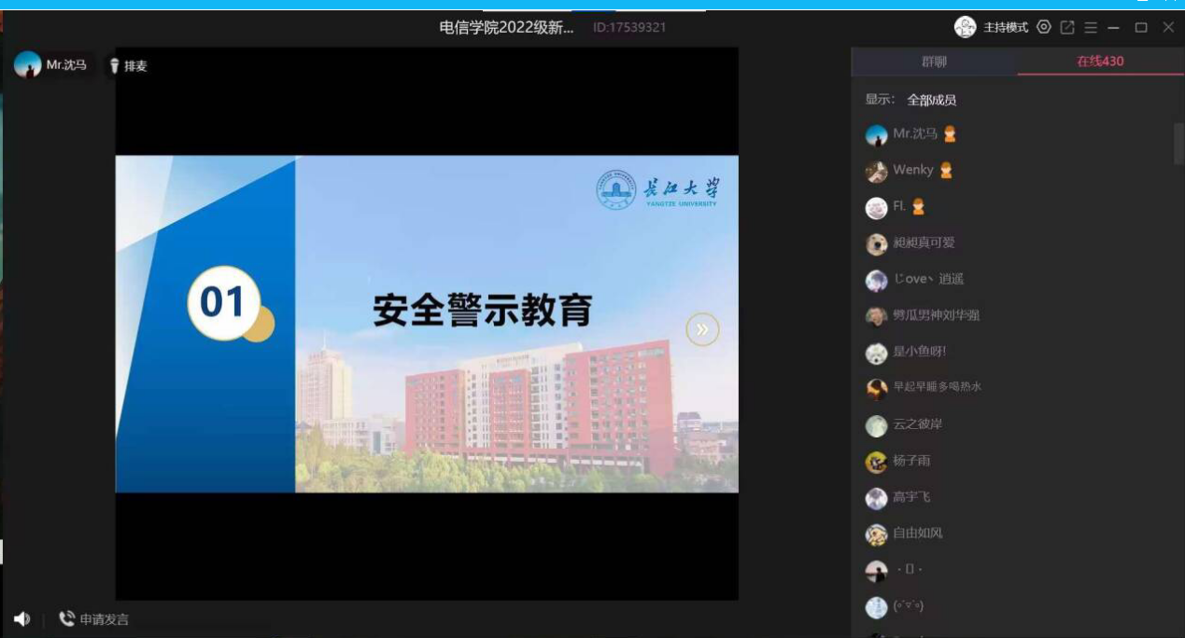Viewport: 1185px width, 638px height.
Task: Open the settings hexagon icon
Action: 1044,28
